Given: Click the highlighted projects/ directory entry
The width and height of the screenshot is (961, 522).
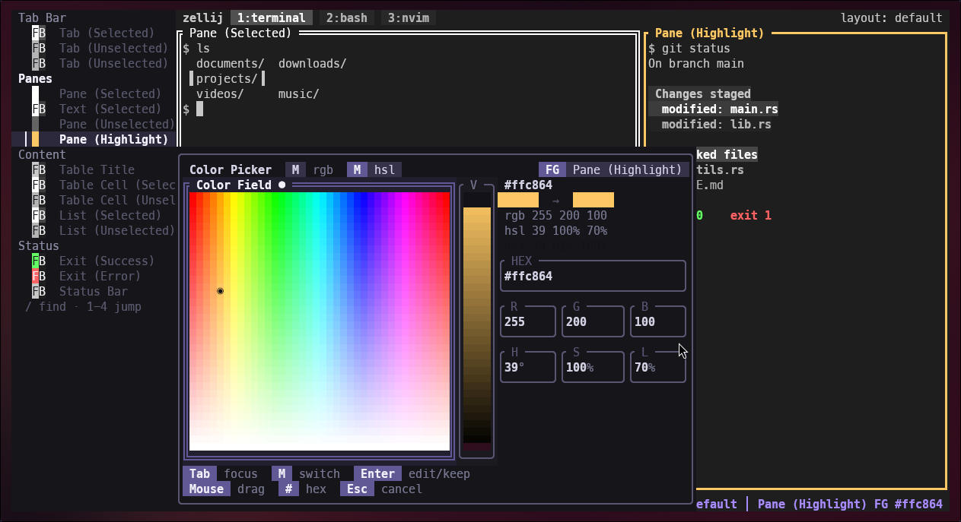Looking at the screenshot, I should 227,78.
